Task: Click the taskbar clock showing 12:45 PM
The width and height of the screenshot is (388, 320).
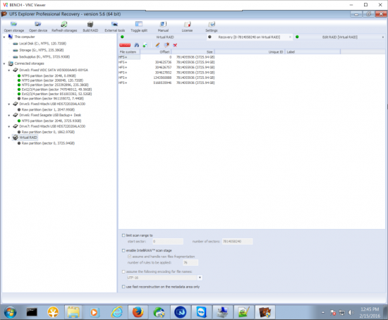Action: pos(370,309)
